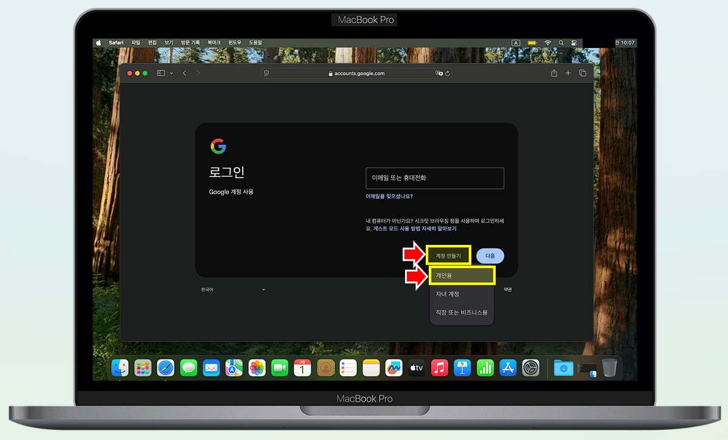Open the 윈도우 menu
The width and height of the screenshot is (728, 440).
coord(235,43)
